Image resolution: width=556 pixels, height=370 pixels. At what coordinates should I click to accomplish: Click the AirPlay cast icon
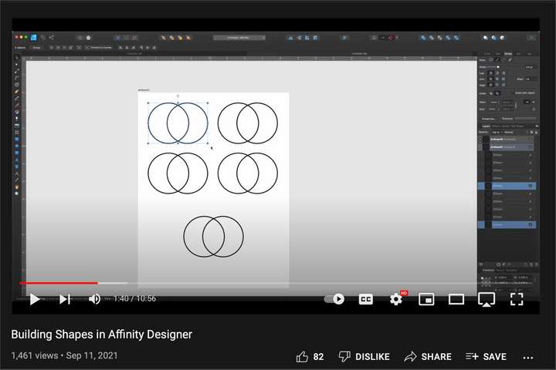[486, 300]
